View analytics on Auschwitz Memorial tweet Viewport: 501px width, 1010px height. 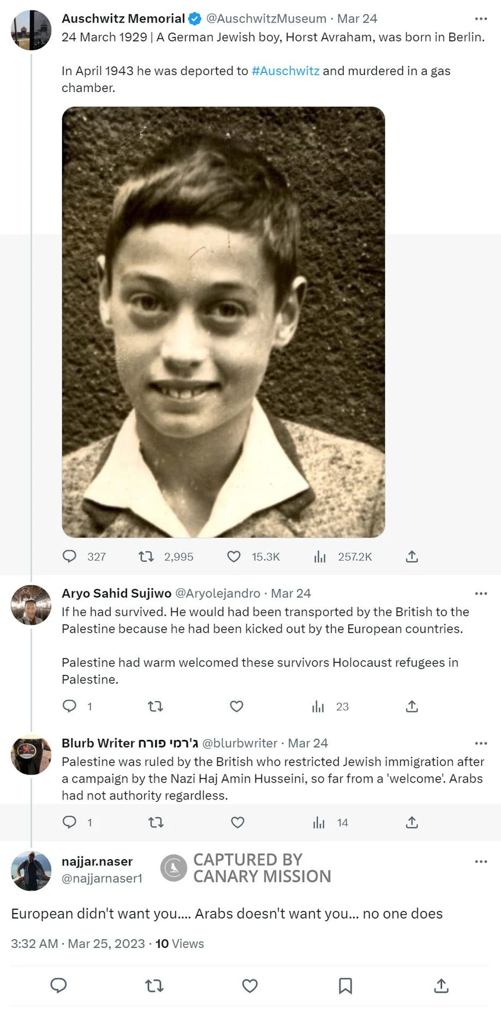tap(320, 556)
